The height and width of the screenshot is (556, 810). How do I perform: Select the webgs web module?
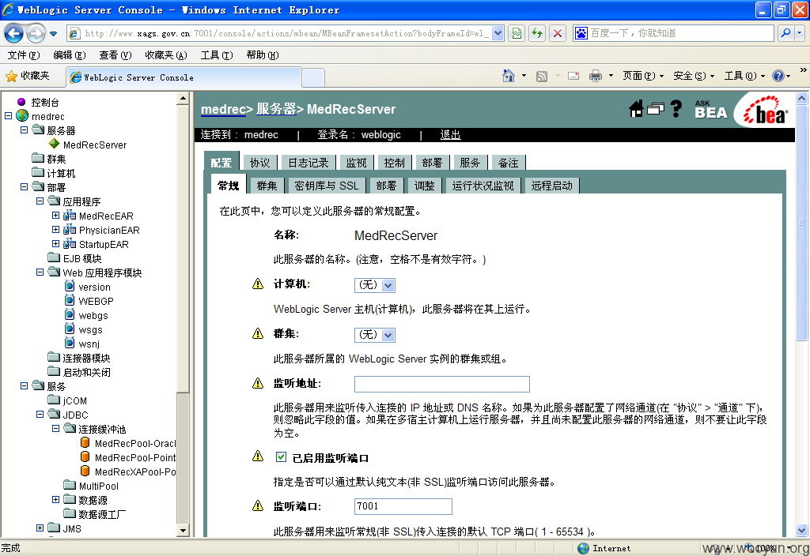point(93,316)
